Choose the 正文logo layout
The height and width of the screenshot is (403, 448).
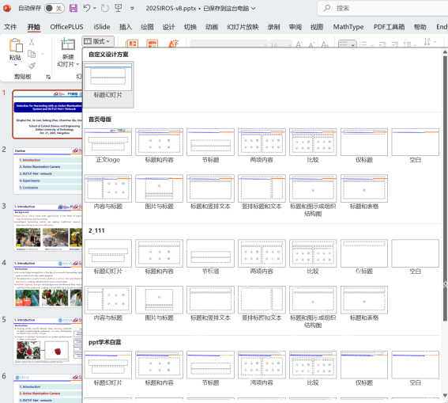click(108, 146)
